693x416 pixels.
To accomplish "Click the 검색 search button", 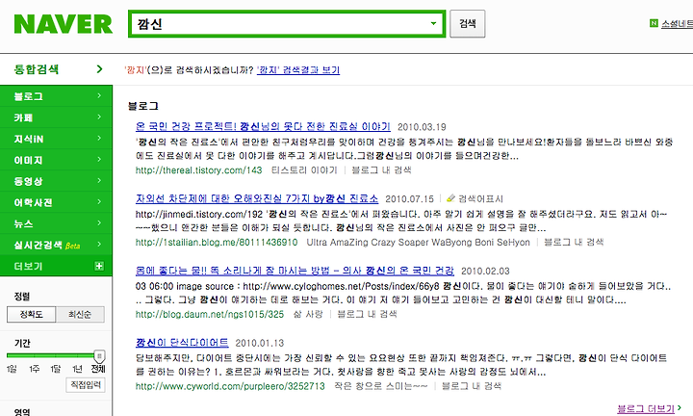I will [x=467, y=23].
